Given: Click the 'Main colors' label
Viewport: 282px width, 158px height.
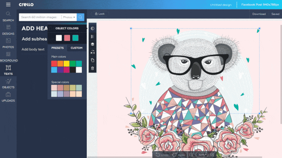Looking at the screenshot, I should [x=59, y=56].
